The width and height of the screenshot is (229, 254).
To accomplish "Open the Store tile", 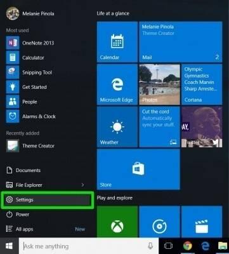I will (x=138, y=169).
